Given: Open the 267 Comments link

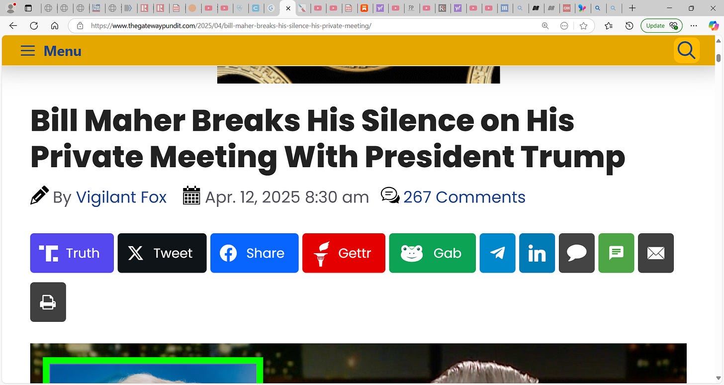Looking at the screenshot, I should (x=464, y=197).
